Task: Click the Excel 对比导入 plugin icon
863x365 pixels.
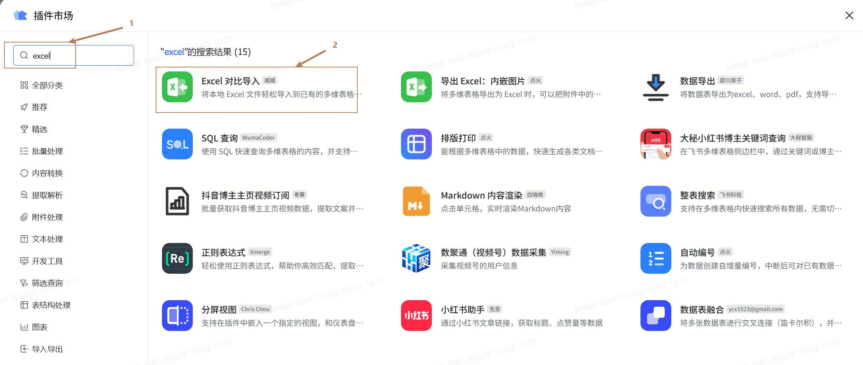Action: tap(177, 87)
